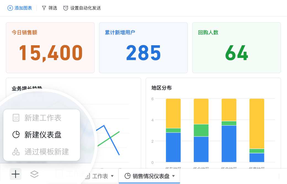
Task: Click the 地区分布 chart title
Action: pyautogui.click(x=162, y=88)
